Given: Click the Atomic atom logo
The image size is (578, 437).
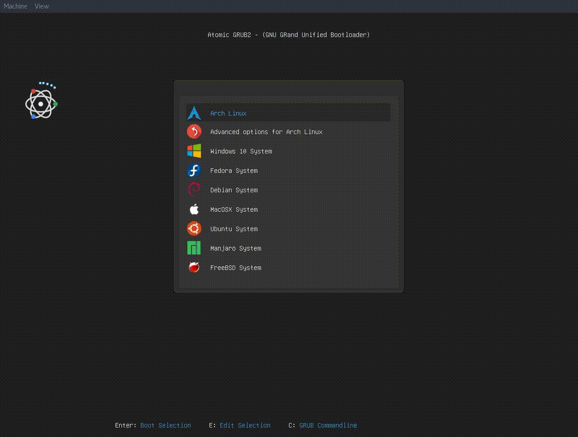Looking at the screenshot, I should (x=41, y=101).
